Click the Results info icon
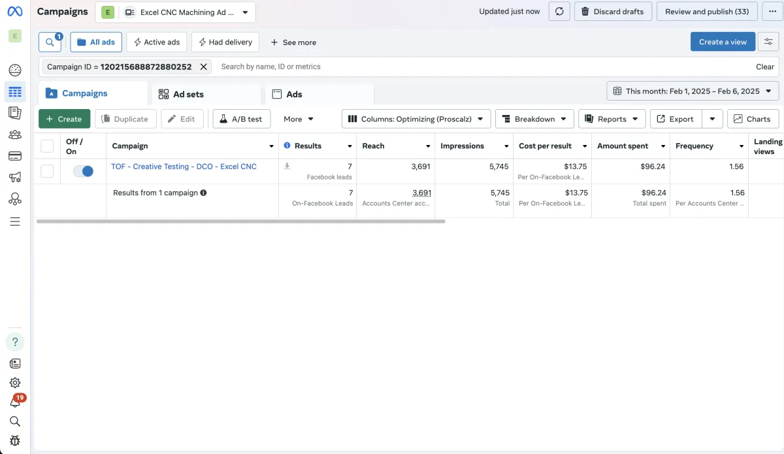Image resolution: width=784 pixels, height=454 pixels. (287, 146)
